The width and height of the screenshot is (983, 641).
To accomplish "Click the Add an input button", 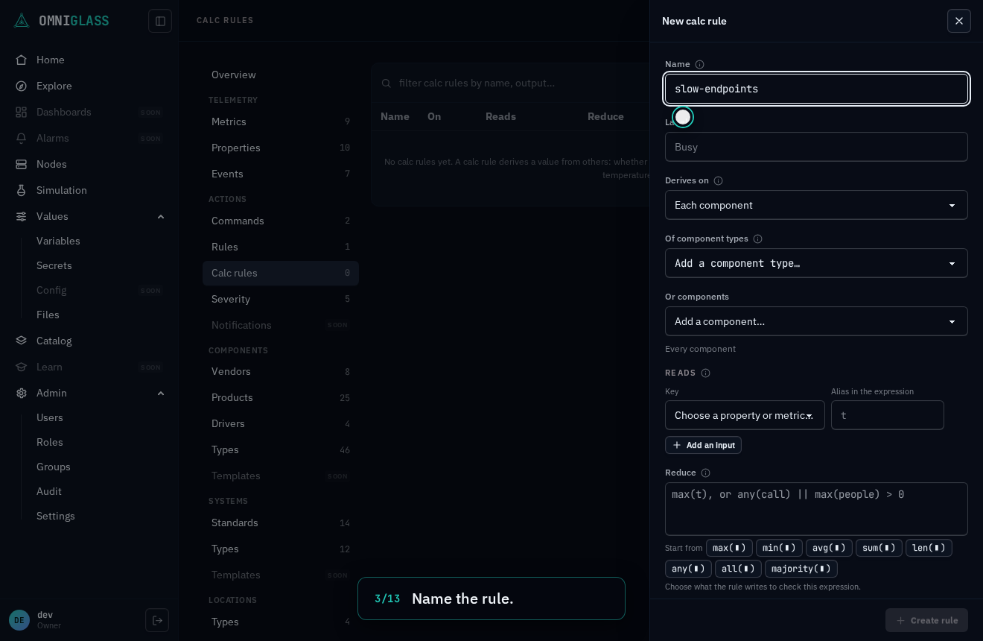I will click(x=703, y=445).
